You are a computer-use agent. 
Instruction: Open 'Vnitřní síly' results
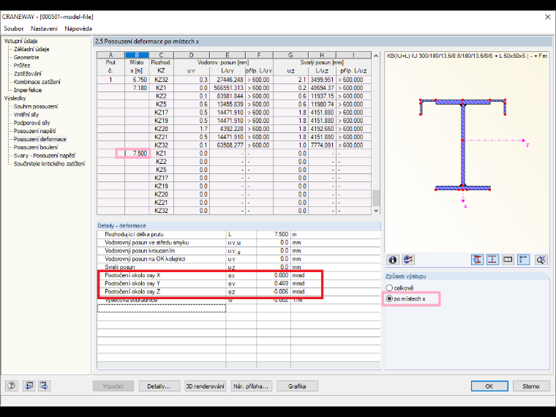[26, 115]
